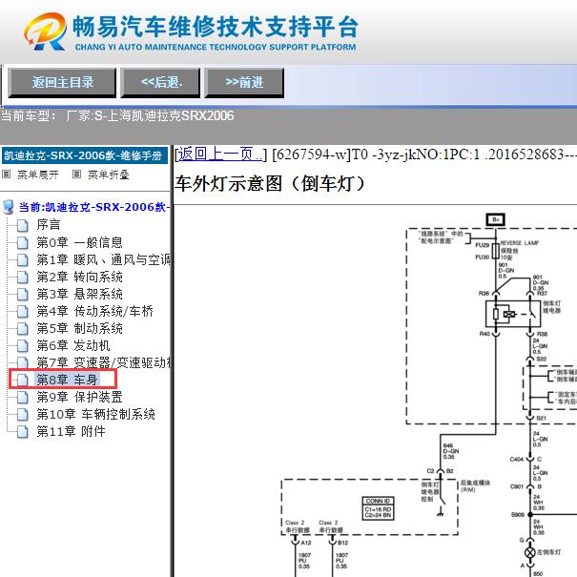Screen dimensions: 577x577
Task: Select 第8章 车身 chapter
Action: coord(67,380)
